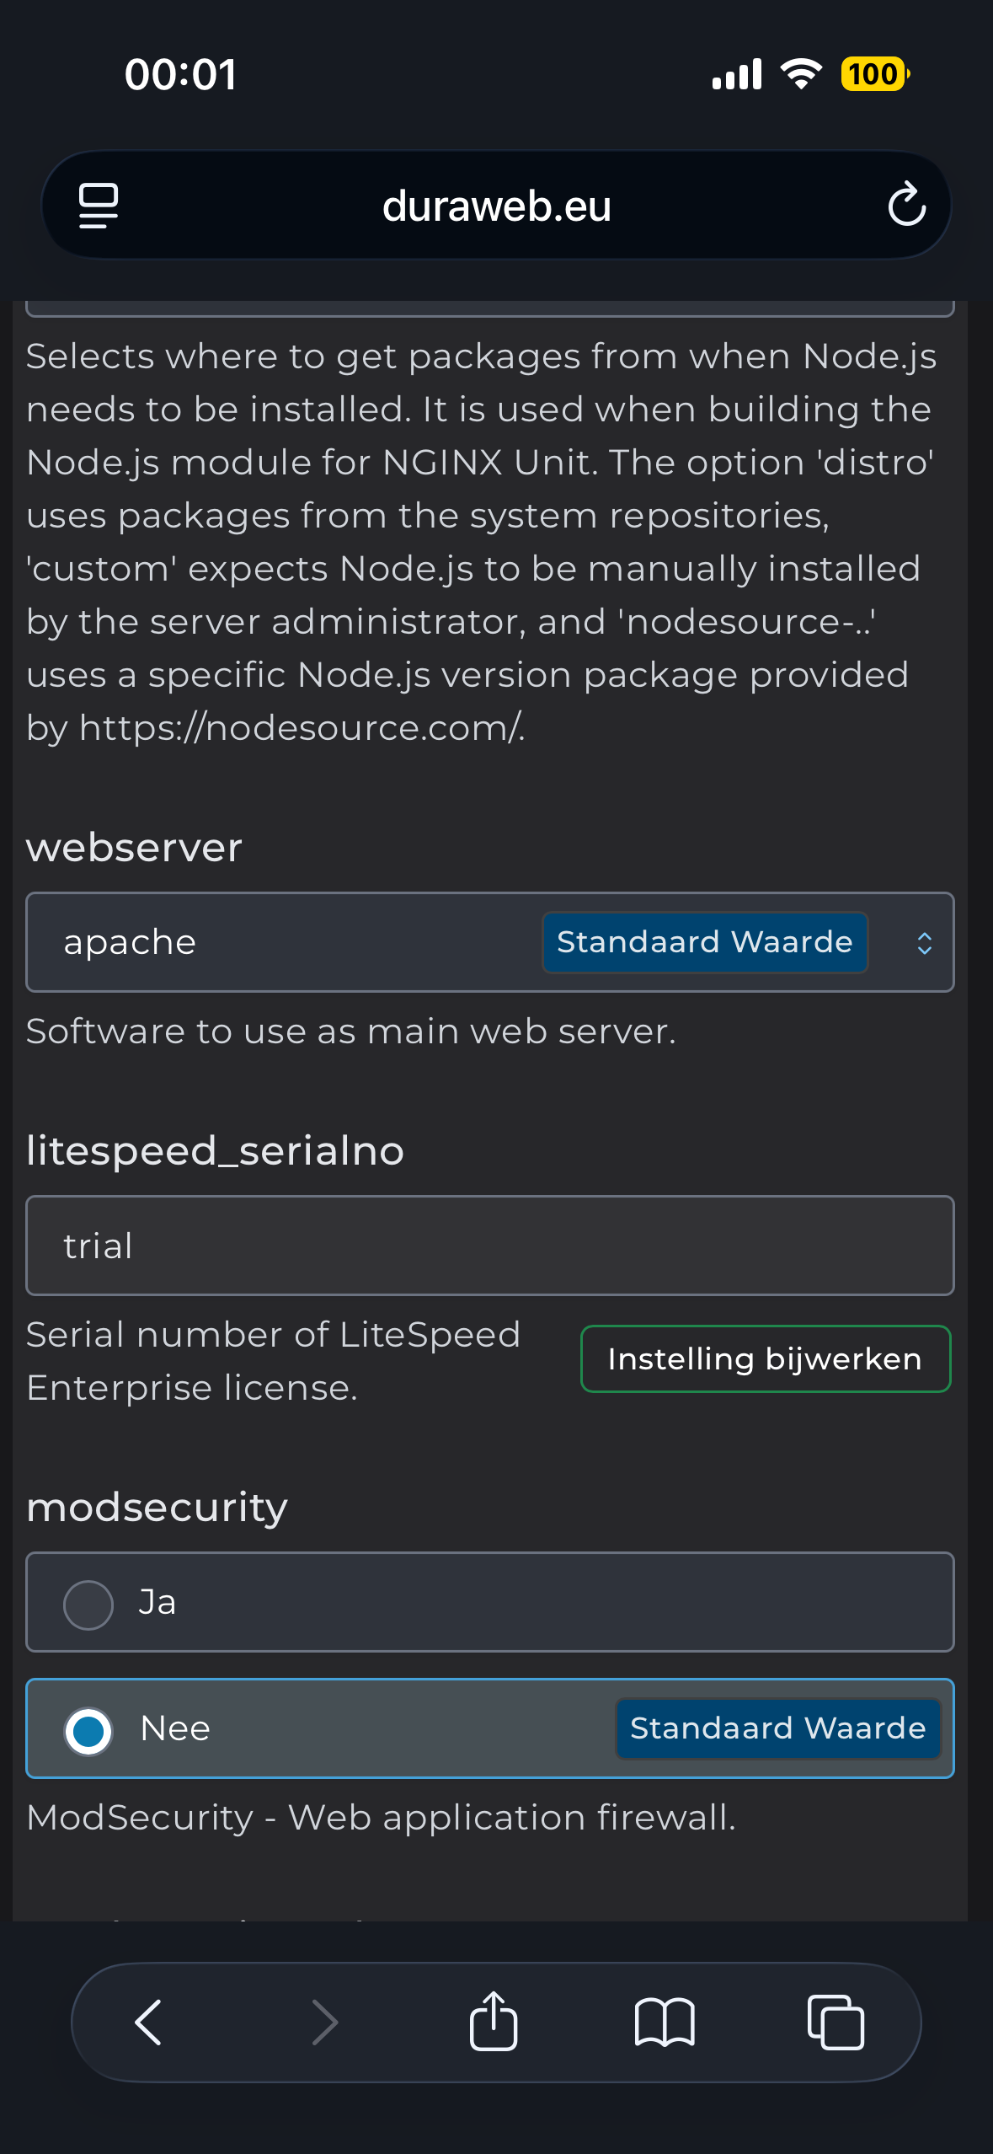
Task: Click the Ja option row
Action: pos(489,1602)
